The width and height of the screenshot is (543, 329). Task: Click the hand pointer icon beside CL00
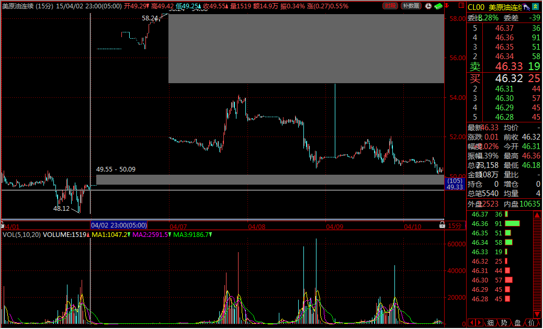(x=527, y=7)
